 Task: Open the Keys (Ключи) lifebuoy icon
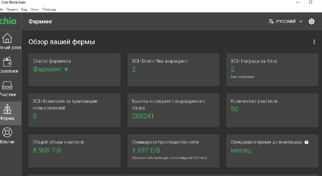(7, 132)
